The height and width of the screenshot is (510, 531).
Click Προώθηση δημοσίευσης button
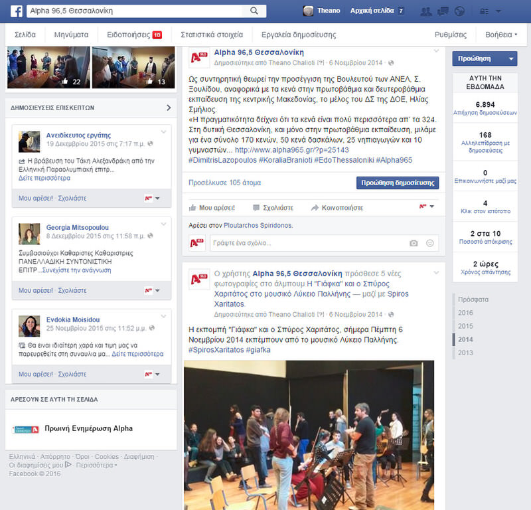398,183
